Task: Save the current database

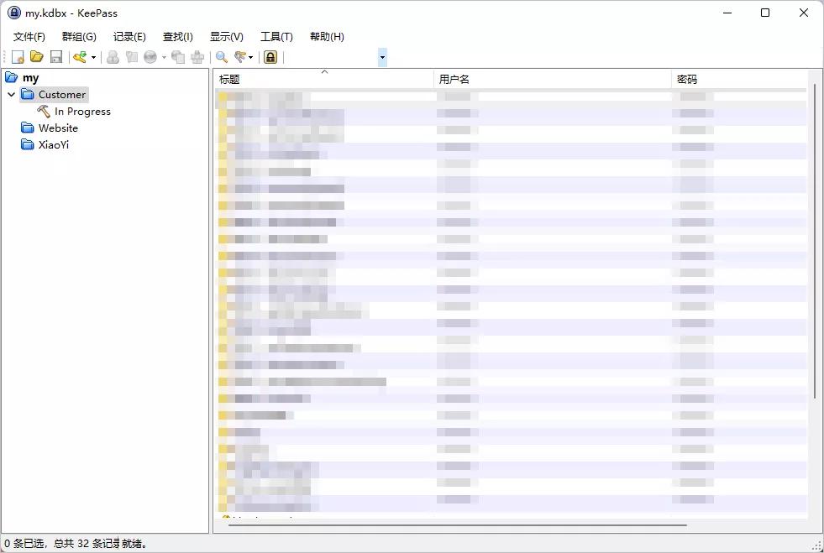Action: tap(55, 56)
